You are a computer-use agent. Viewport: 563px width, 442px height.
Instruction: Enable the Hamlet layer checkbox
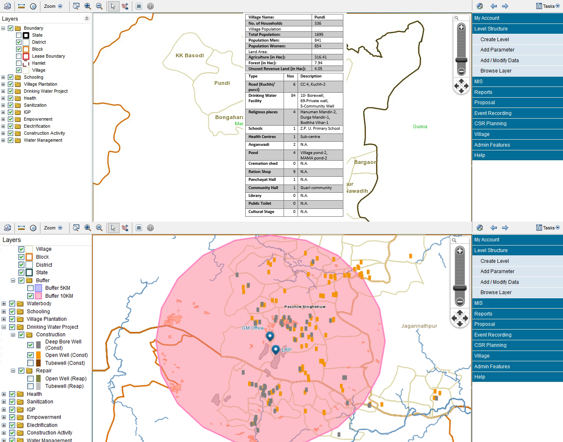pyautogui.click(x=19, y=63)
